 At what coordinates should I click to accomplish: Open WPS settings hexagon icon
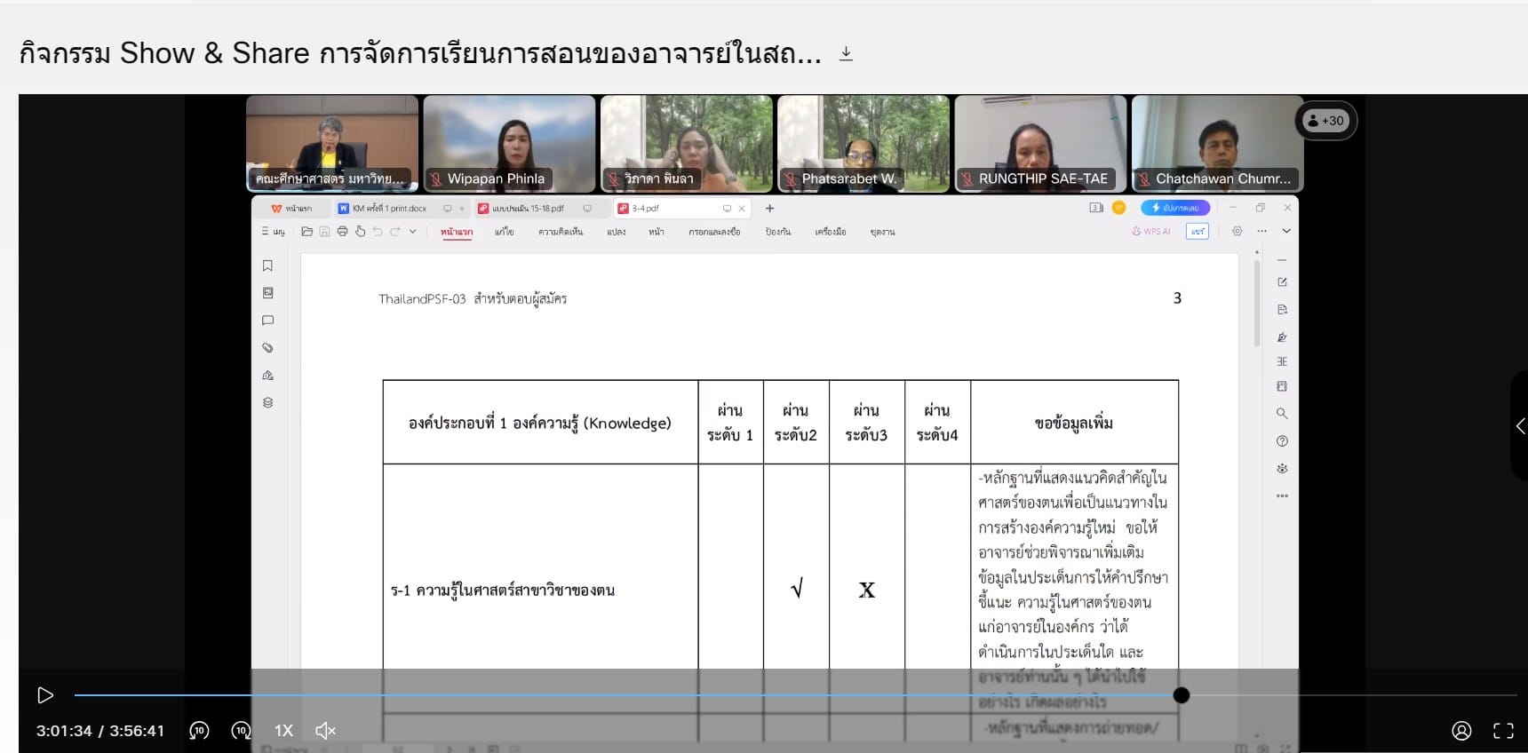tap(1237, 232)
